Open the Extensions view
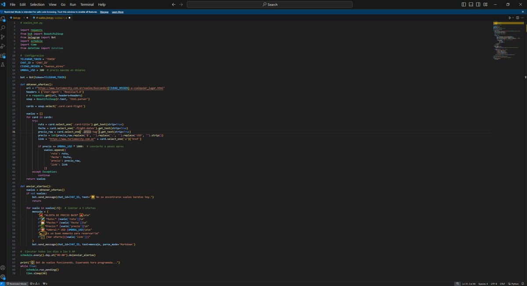 tap(3, 56)
